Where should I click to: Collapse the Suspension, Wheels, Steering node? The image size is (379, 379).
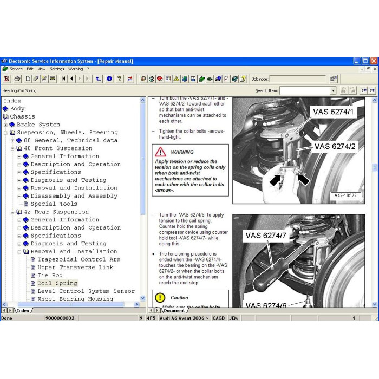5,133
